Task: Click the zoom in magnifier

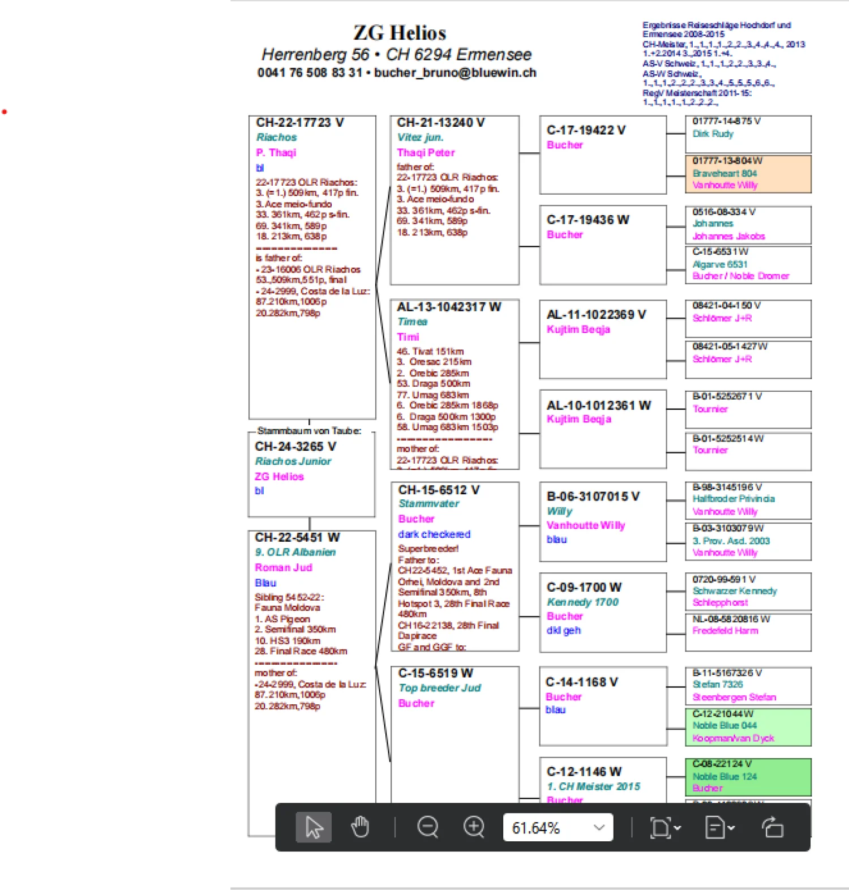Action: (x=474, y=828)
